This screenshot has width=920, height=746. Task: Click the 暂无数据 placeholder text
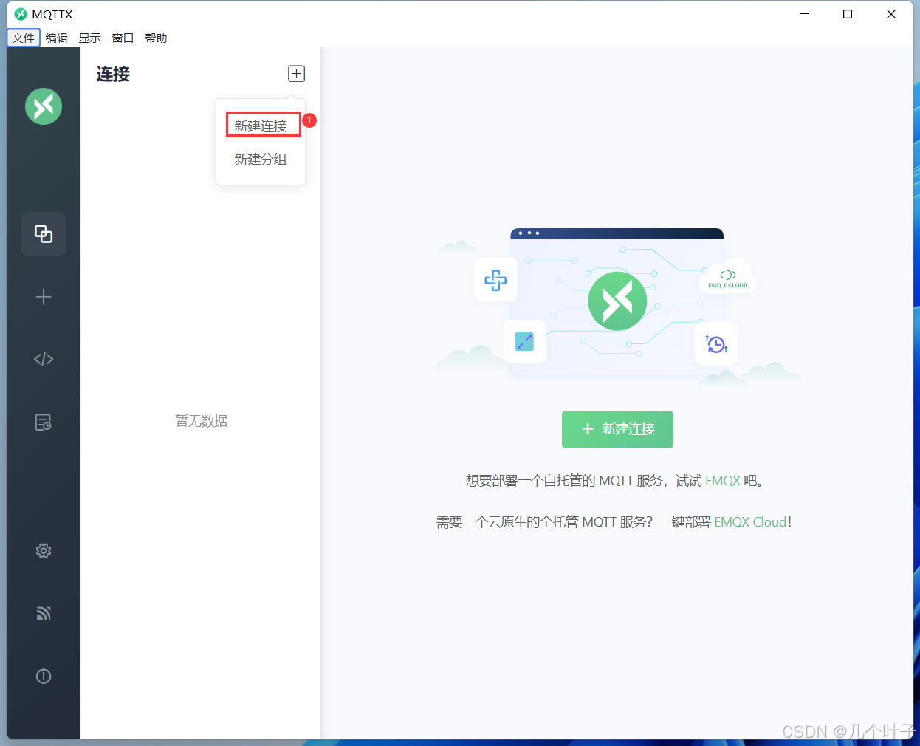[x=201, y=421]
